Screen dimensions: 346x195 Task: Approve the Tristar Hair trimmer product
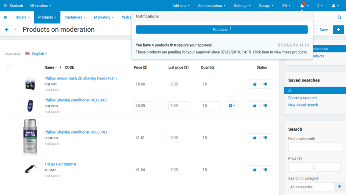pos(254,170)
